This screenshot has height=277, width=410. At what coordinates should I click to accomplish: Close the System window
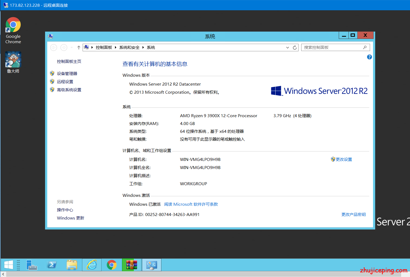click(x=365, y=35)
